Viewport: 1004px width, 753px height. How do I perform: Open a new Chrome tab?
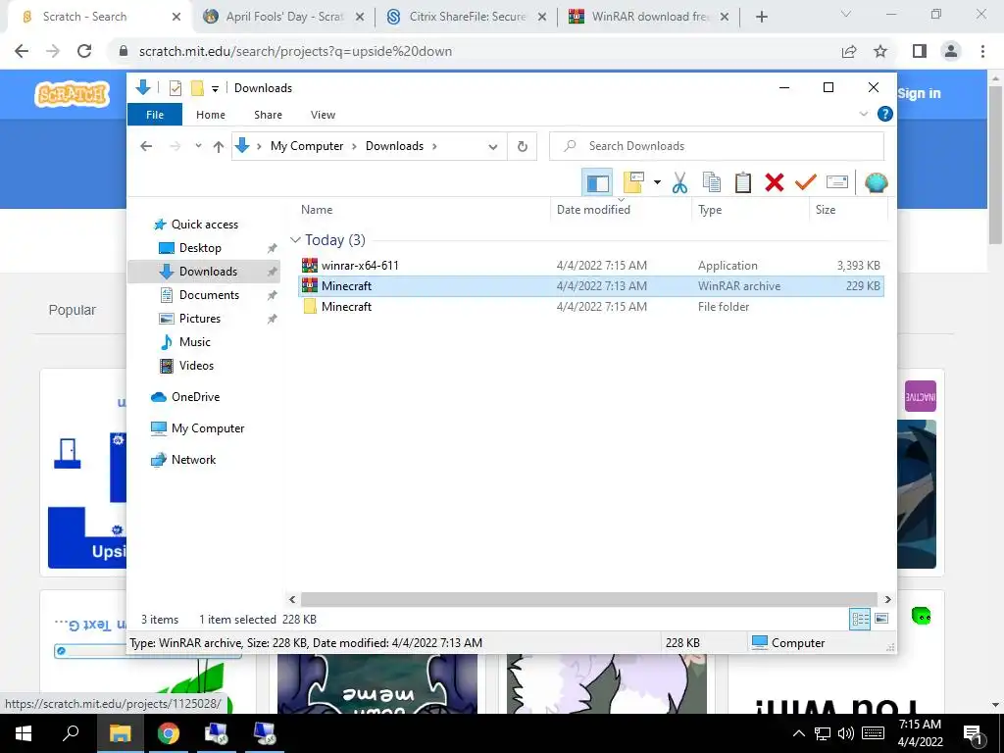[x=761, y=18]
